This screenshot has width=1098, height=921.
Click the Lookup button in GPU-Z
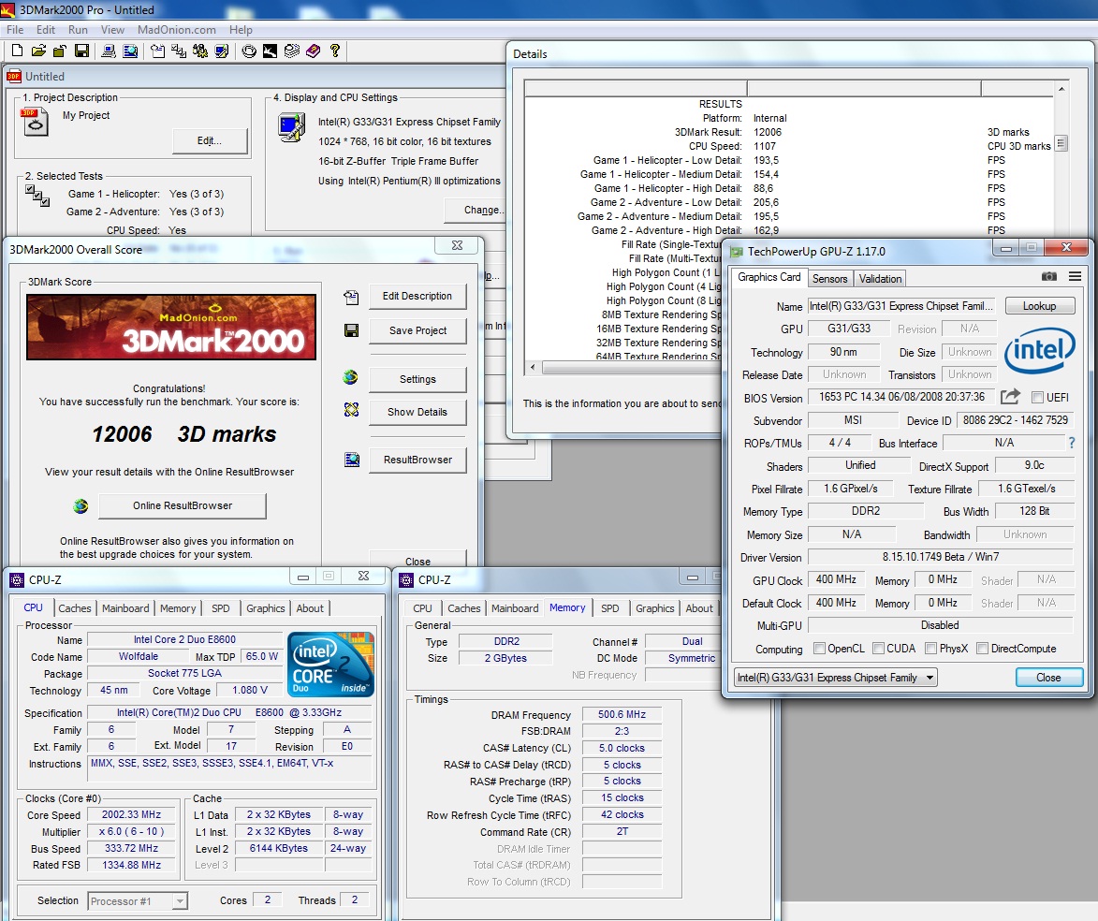point(1040,306)
